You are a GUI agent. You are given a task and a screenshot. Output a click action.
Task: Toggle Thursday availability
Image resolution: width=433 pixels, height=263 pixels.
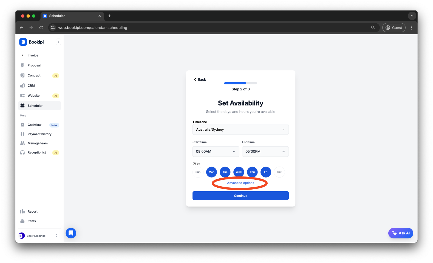tap(252, 172)
